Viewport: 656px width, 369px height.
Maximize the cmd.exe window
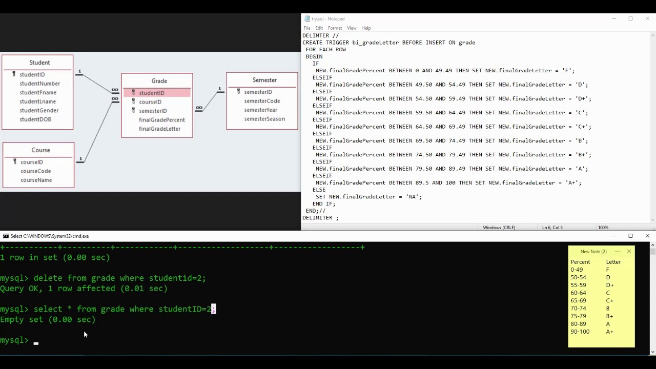(x=630, y=236)
